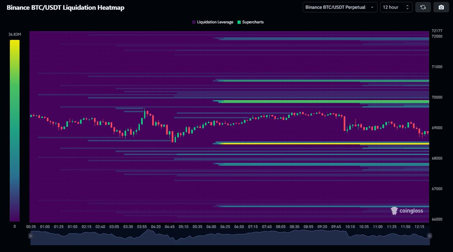The width and height of the screenshot is (453, 252).
Task: Click the 69000 price axis label
Action: point(437,128)
